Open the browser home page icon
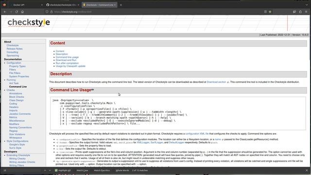311x175 pixels. [22, 12]
